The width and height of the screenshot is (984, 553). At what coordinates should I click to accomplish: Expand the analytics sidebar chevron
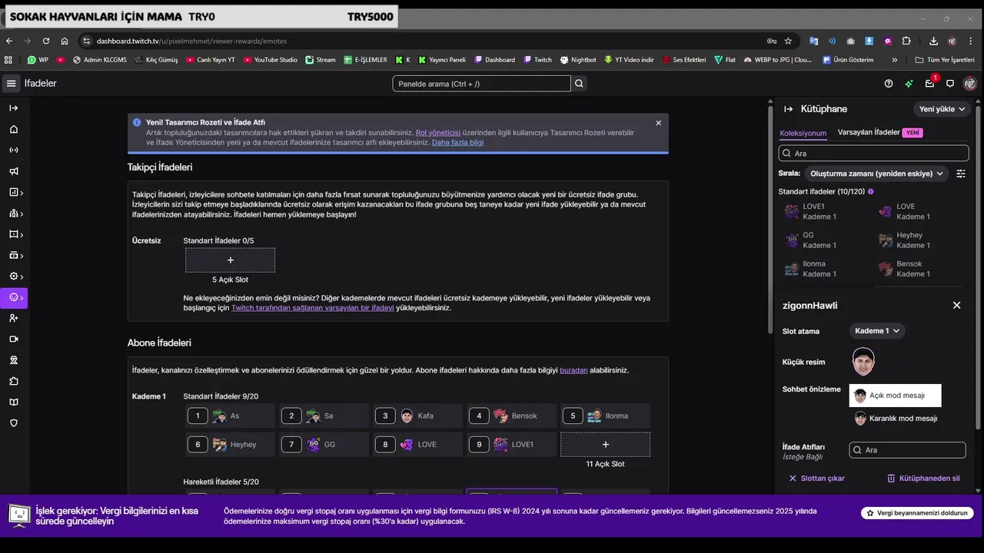(x=22, y=193)
